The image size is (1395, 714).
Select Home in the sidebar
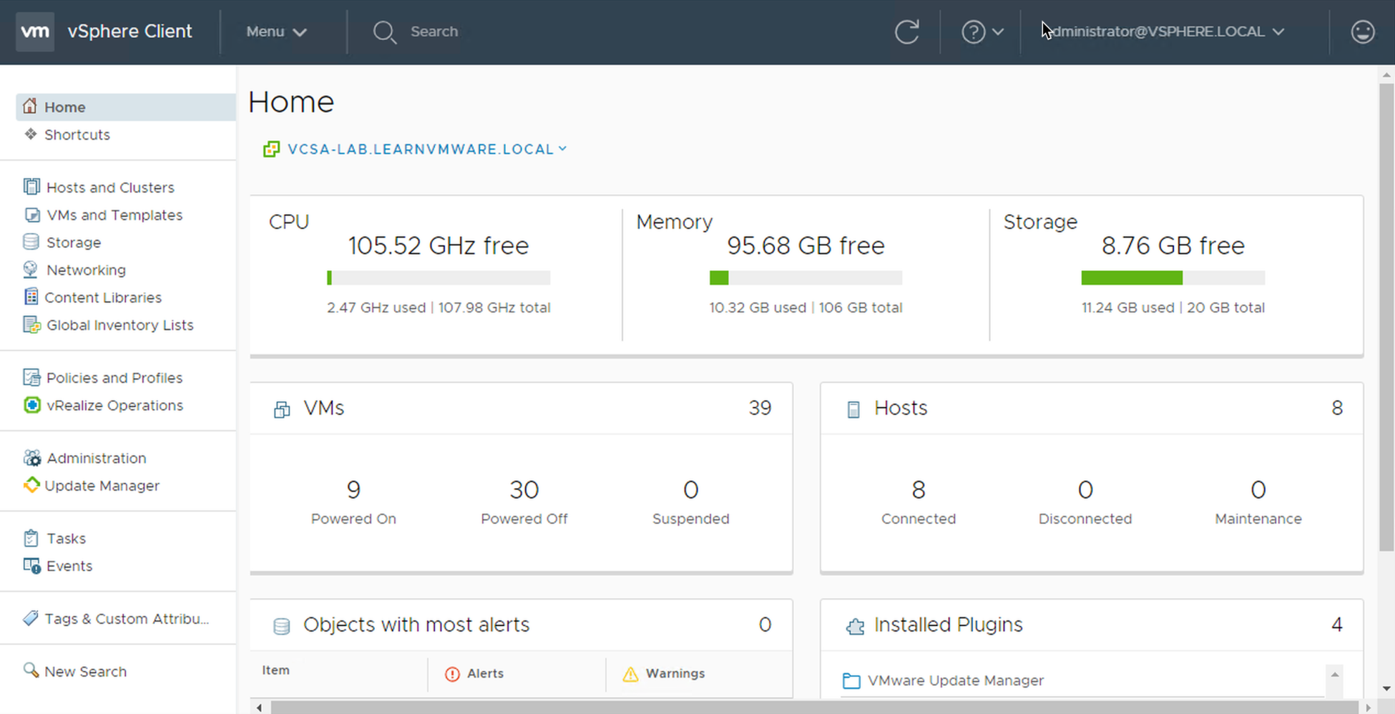pos(126,107)
